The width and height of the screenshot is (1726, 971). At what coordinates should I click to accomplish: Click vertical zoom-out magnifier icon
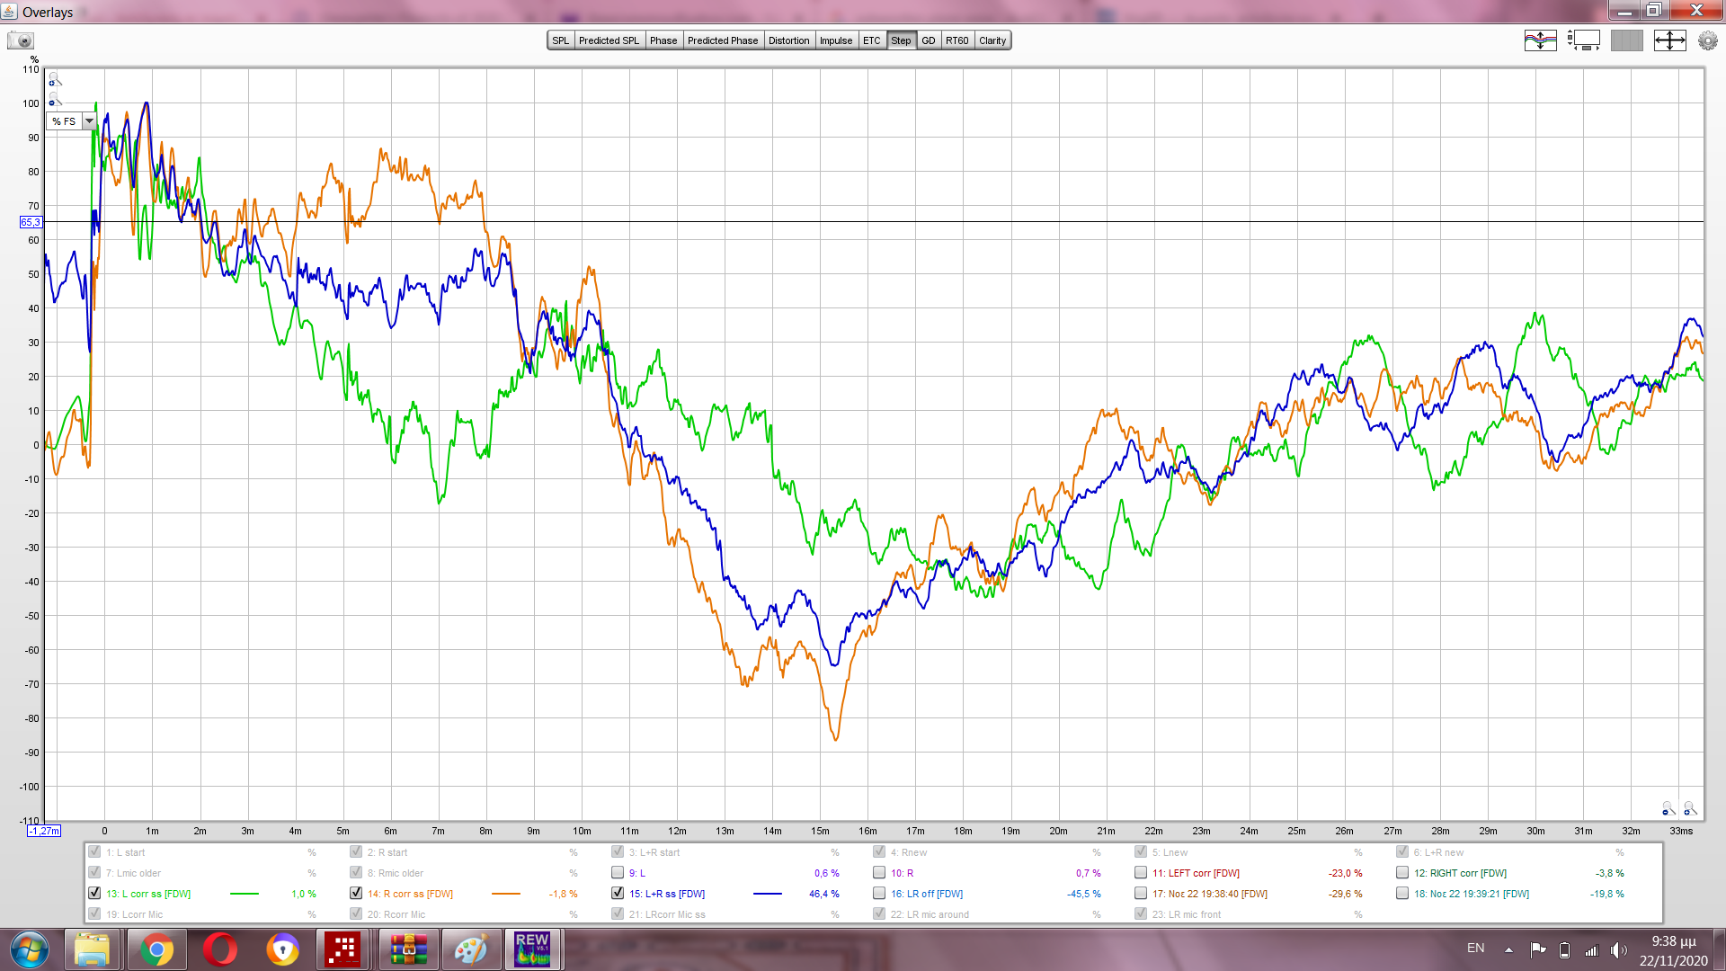pos(54,100)
